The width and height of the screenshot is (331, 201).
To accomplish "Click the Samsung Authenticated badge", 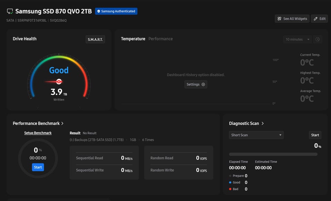I will [116, 11].
